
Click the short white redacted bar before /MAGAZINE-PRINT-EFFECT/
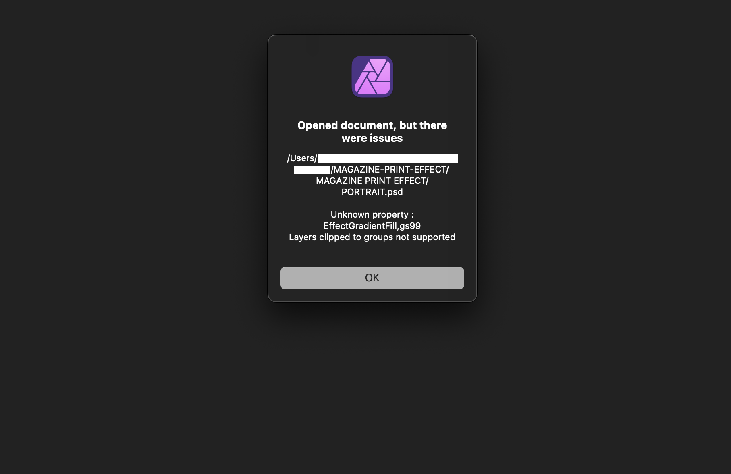point(312,170)
